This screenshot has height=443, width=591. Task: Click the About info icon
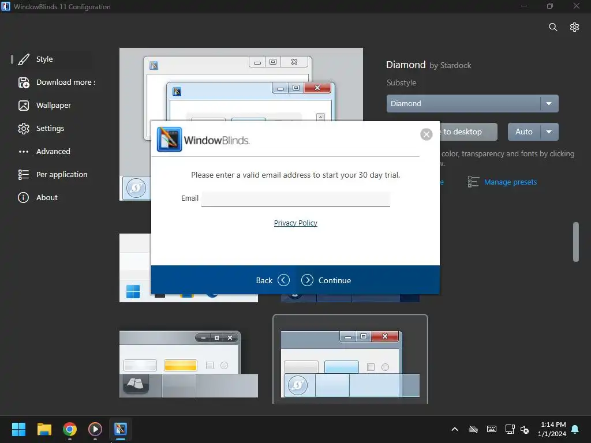(23, 197)
